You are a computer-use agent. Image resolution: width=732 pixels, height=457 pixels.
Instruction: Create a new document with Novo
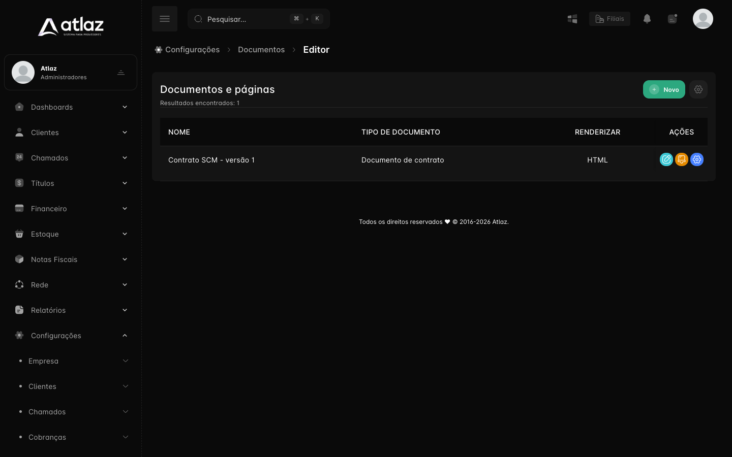(664, 89)
